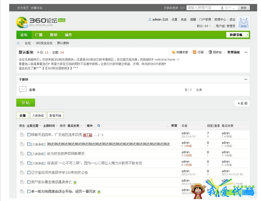
Task: Click the 360论坛 logo
Action: (x=41, y=22)
